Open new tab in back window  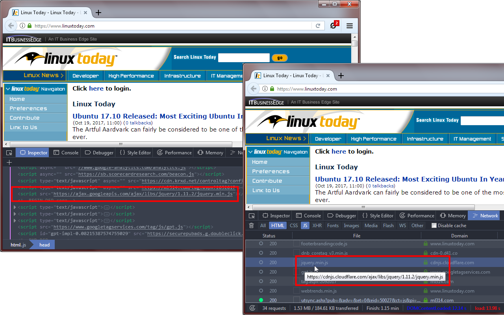point(98,13)
